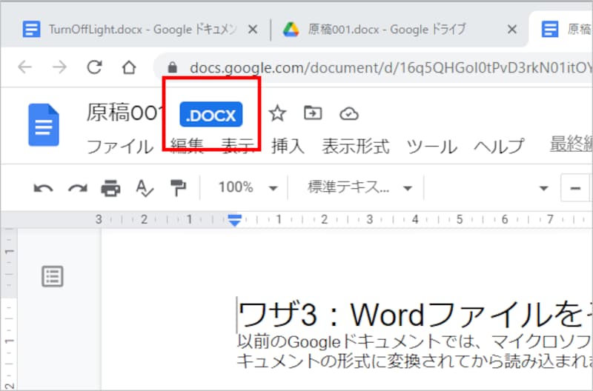The image size is (593, 391).
Task: Star the document 原稿001
Action: tap(277, 113)
